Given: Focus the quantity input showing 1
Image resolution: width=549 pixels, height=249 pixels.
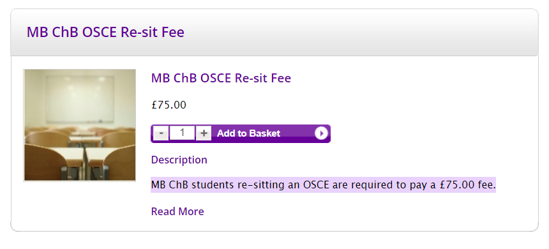Looking at the screenshot, I should 183,133.
